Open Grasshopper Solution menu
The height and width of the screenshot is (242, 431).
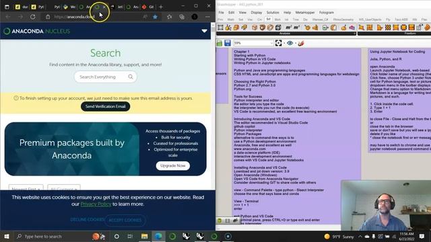tap(272, 12)
